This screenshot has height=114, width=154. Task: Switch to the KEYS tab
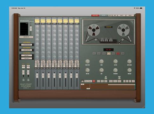(x=110, y=16)
